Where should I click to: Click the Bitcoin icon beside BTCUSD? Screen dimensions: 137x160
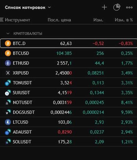pos(8,53)
